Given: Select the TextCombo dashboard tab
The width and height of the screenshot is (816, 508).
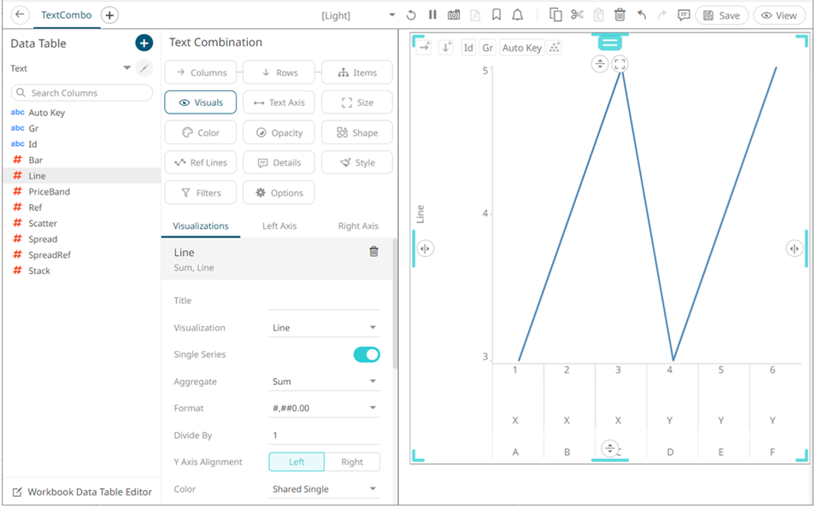Looking at the screenshot, I should [67, 15].
